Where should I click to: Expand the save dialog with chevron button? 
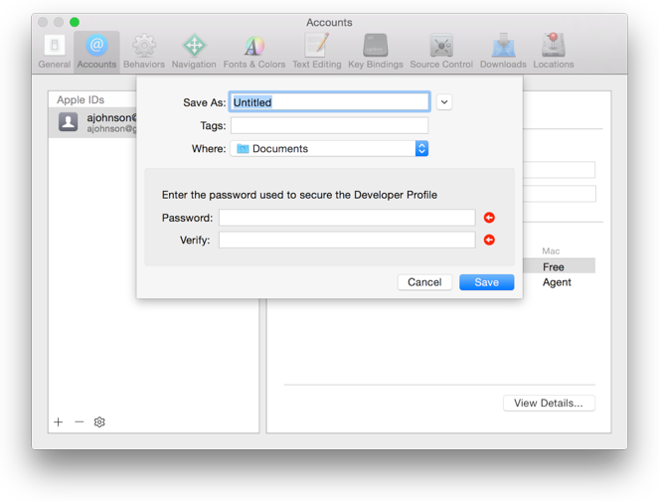coord(444,102)
